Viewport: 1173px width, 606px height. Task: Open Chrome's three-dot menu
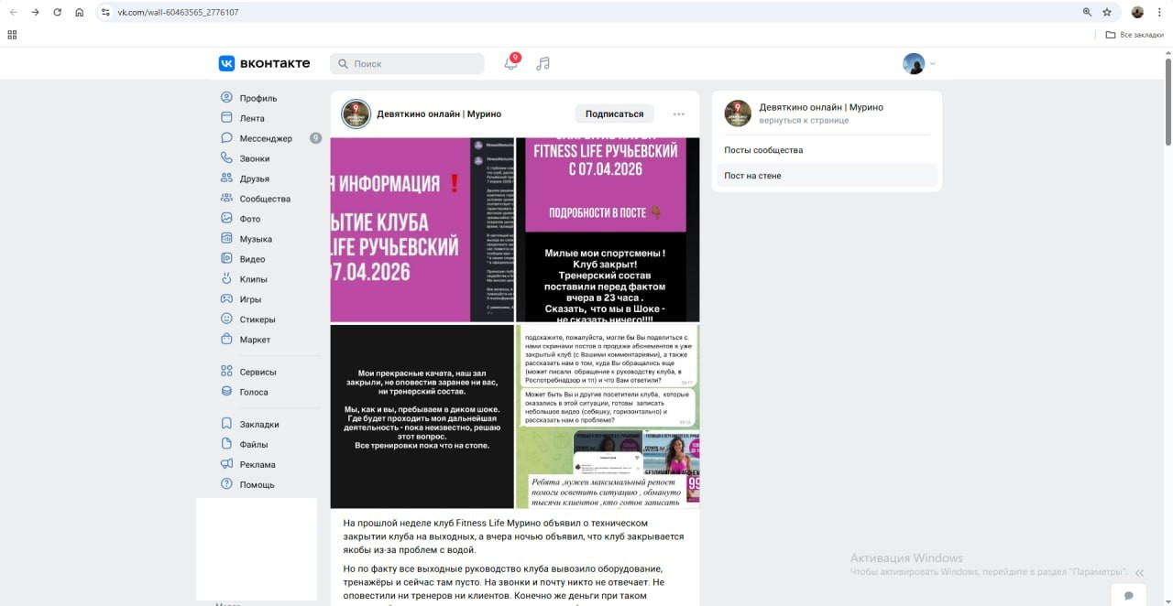pos(1160,12)
